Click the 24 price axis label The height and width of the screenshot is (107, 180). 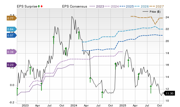click(167, 17)
